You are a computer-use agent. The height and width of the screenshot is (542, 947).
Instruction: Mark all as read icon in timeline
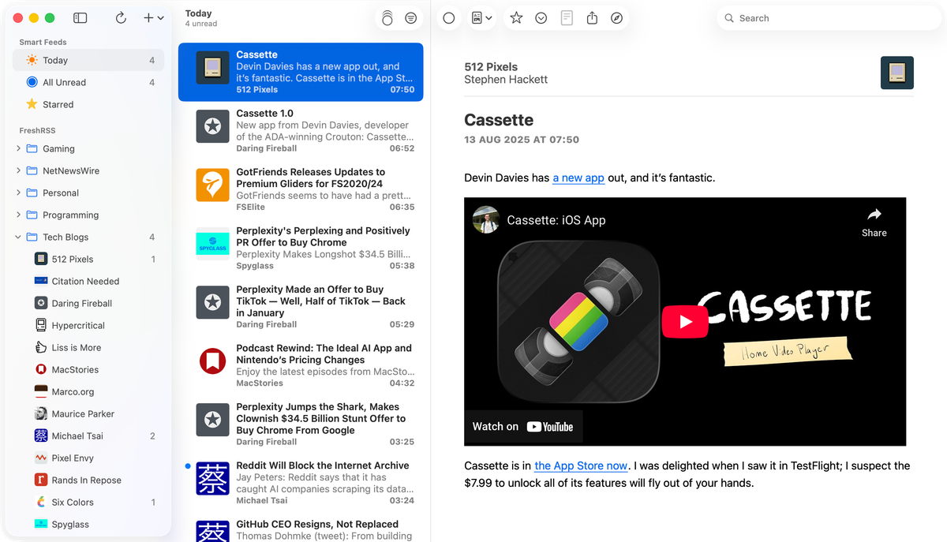click(387, 18)
